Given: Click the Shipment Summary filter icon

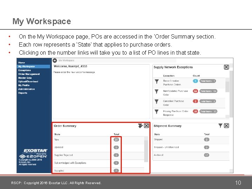Looking at the screenshot, I should tap(220, 126).
